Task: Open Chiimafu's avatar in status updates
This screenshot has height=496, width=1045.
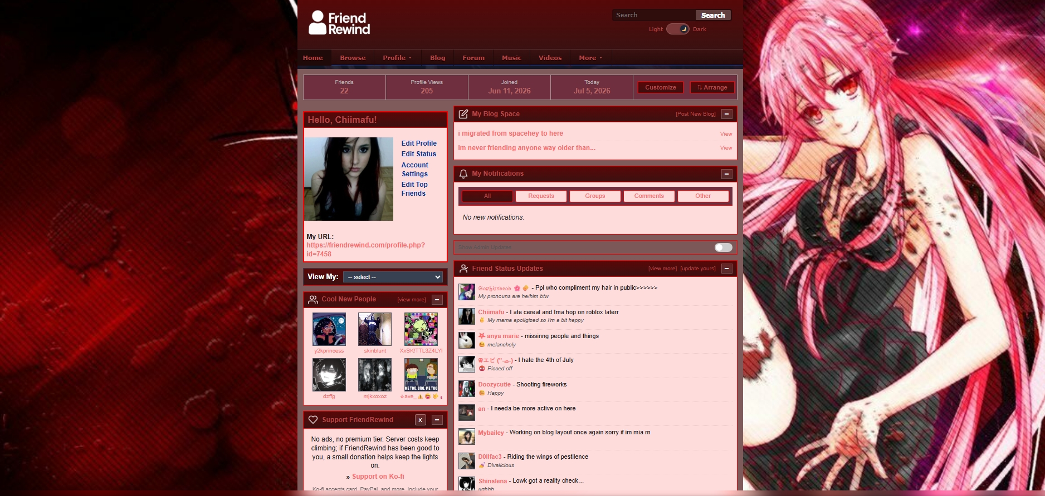Action: pos(467,316)
